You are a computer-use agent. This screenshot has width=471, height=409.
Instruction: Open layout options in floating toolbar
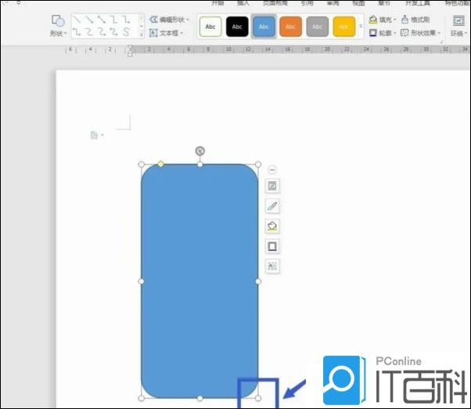[272, 186]
